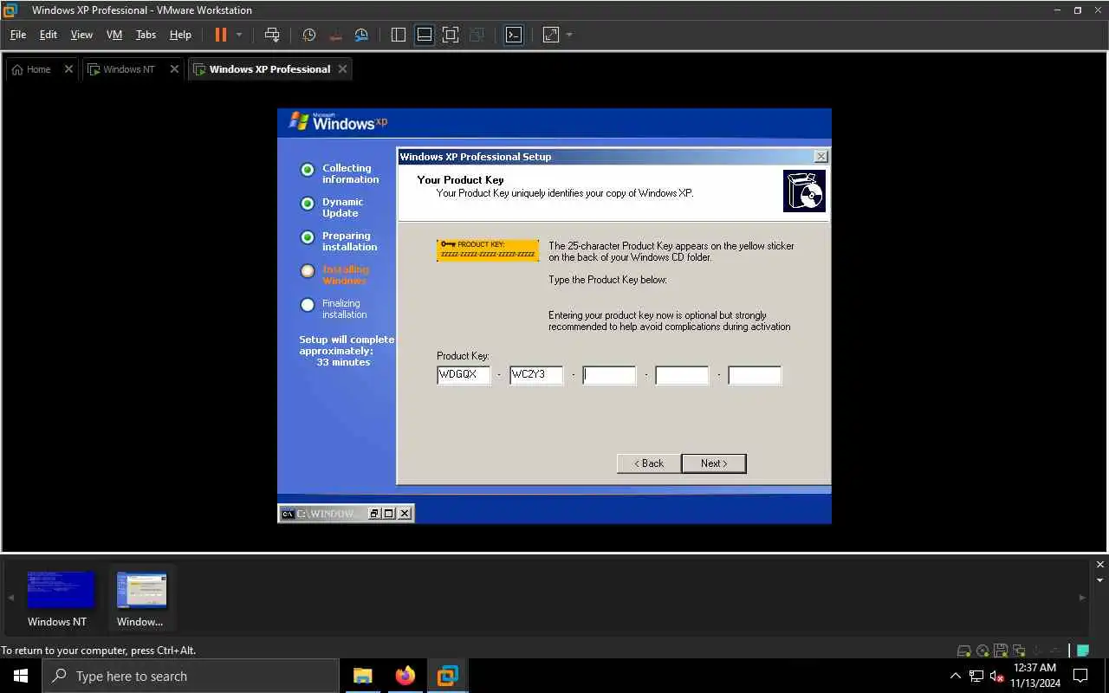Viewport: 1109px width, 693px height.
Task: Click the CD box setup icon
Action: pyautogui.click(x=804, y=191)
